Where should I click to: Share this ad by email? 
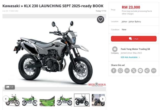click(x=127, y=71)
